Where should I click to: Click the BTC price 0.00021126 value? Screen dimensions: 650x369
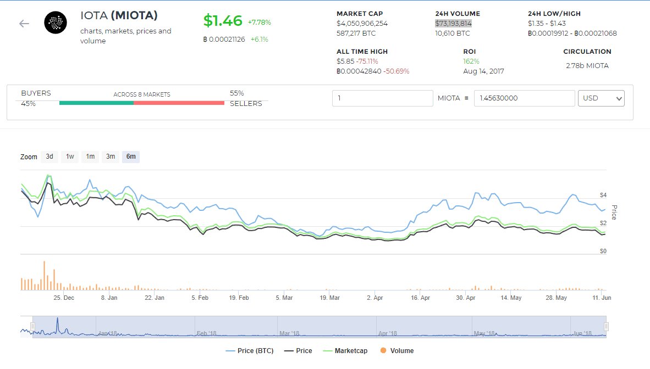224,40
